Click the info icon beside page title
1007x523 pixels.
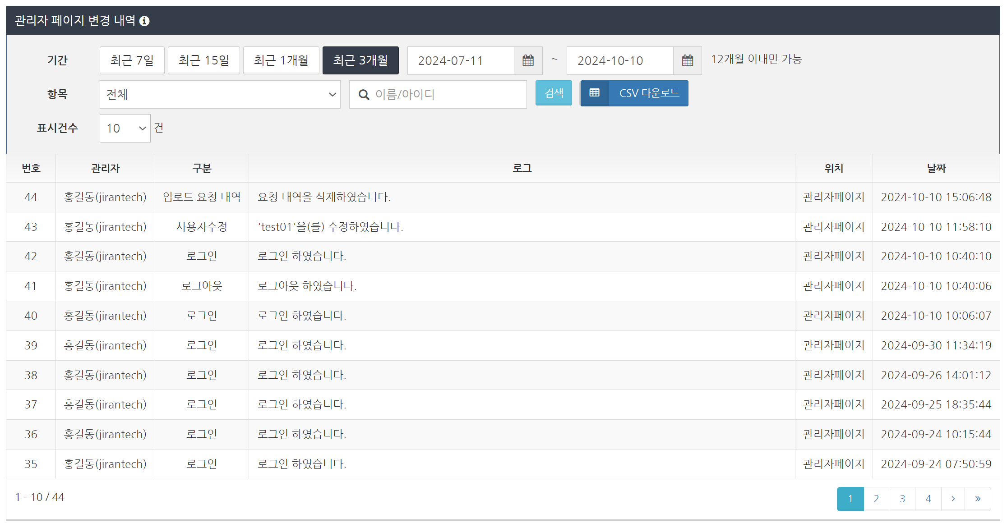tap(144, 21)
